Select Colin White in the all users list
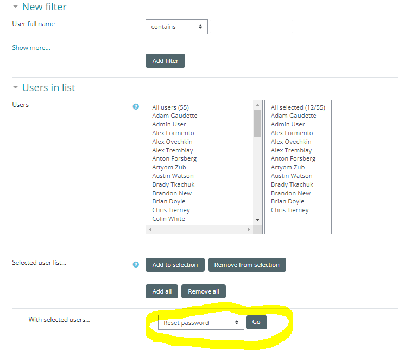The image size is (398, 350). tap(168, 219)
